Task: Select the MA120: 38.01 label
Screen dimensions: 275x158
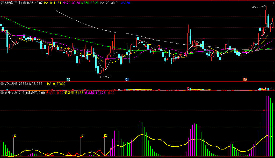Action: pos(110,3)
